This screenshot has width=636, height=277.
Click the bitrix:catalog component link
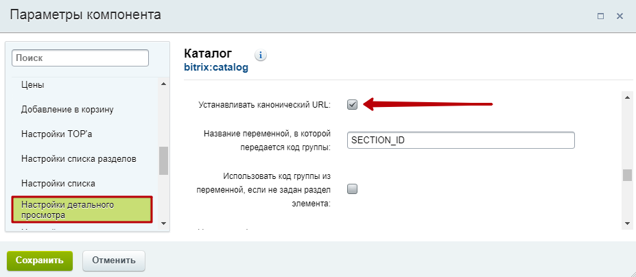click(x=216, y=68)
